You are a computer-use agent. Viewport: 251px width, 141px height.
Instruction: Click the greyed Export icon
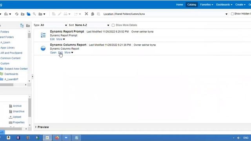76,14
